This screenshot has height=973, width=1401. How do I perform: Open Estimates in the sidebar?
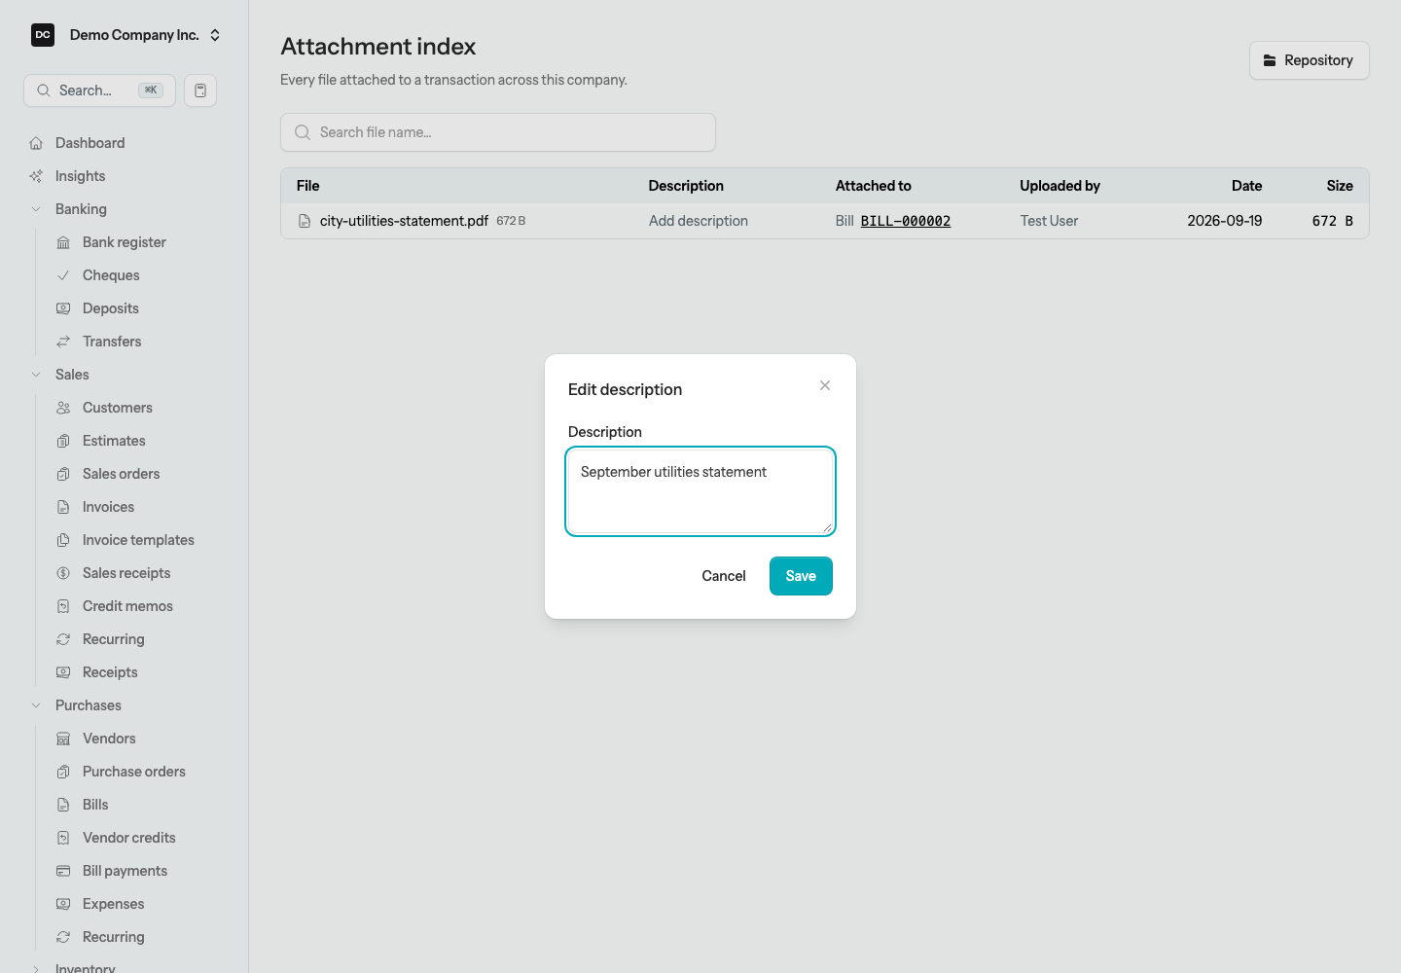point(114,441)
